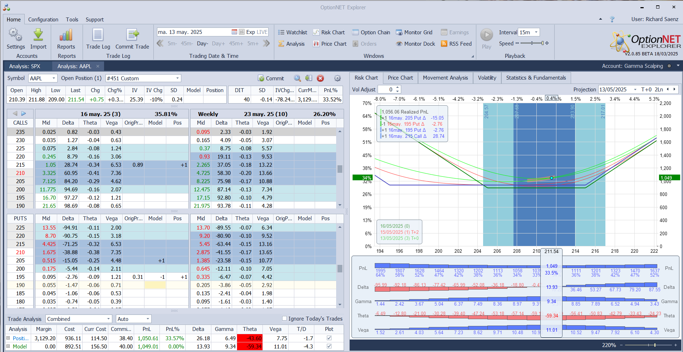Go to next expiration with right arrow
This screenshot has width=683, height=352.
click(24, 114)
